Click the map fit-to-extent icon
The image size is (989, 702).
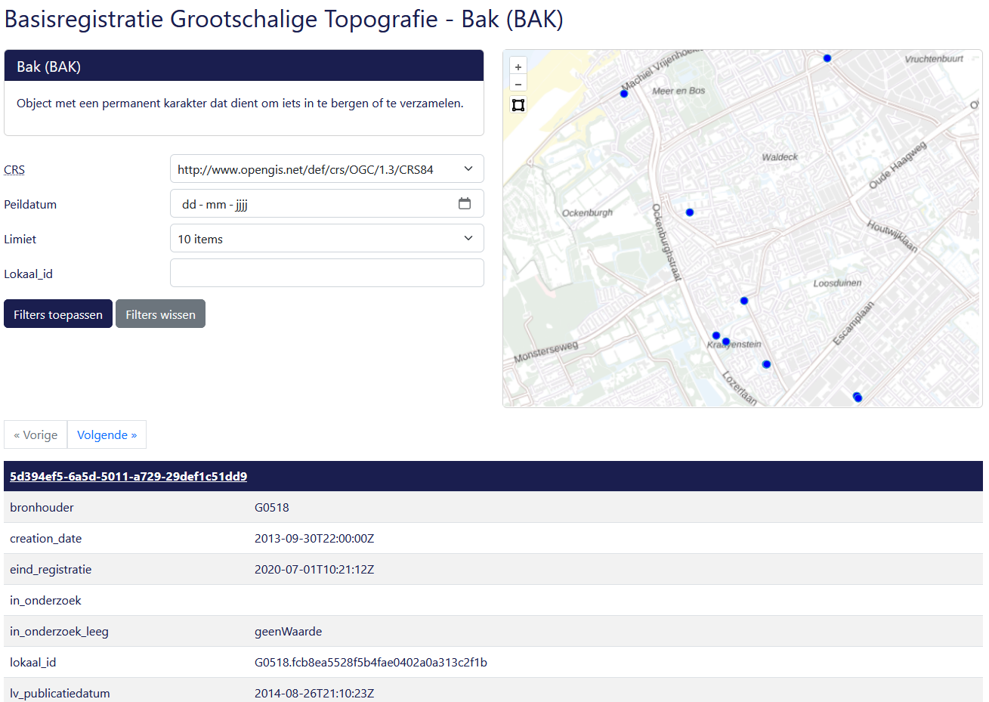[x=518, y=105]
